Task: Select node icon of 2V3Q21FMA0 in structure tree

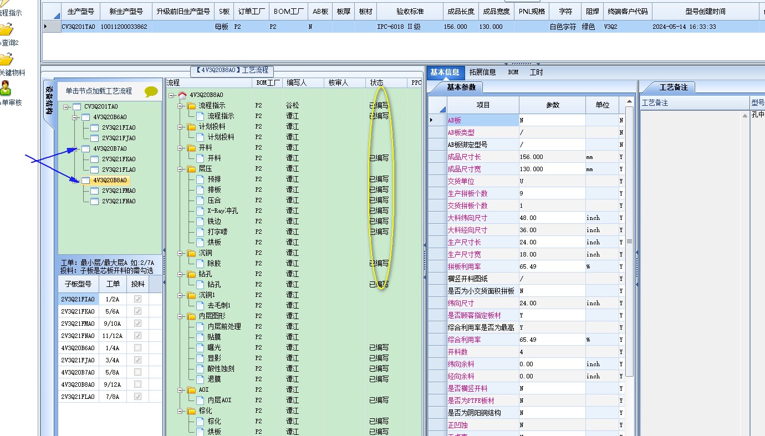Action: (94, 191)
